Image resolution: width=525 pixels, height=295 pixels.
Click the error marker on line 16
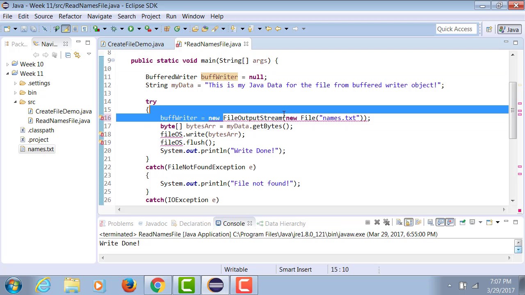(x=101, y=118)
